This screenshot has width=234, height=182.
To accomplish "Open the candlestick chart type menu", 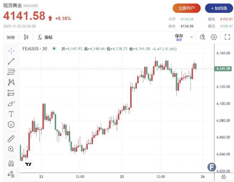I will 26,37.
